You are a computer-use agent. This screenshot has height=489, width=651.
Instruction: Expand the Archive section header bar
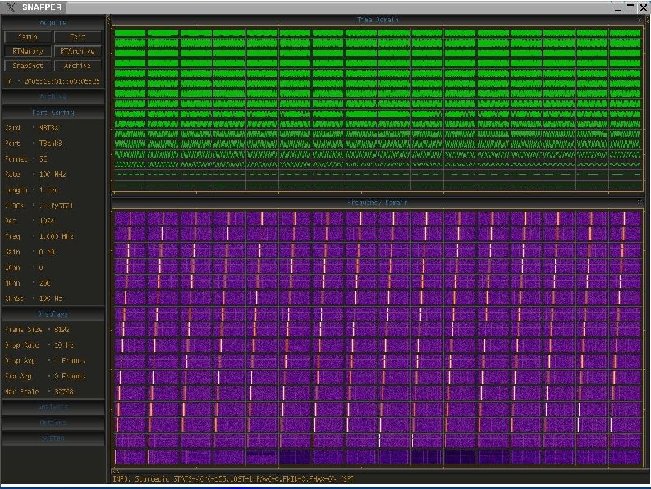[53, 97]
